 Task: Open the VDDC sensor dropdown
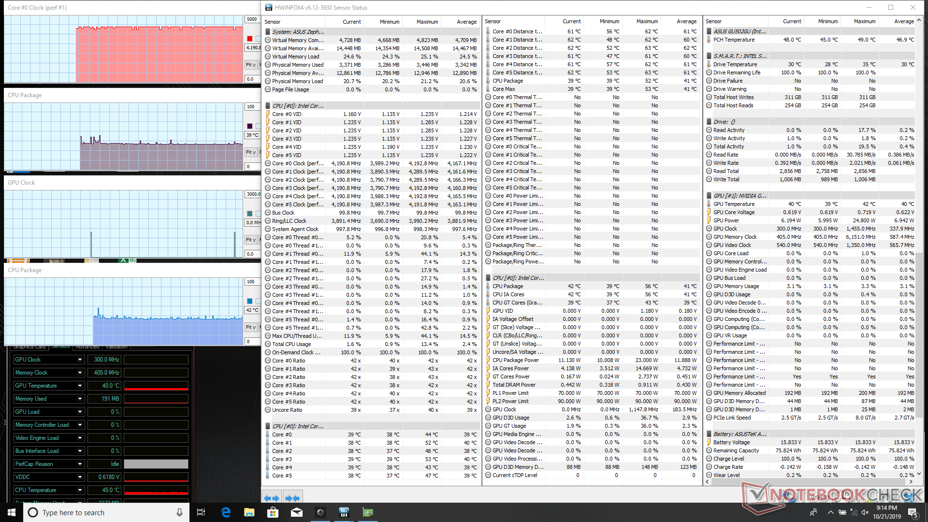click(80, 477)
